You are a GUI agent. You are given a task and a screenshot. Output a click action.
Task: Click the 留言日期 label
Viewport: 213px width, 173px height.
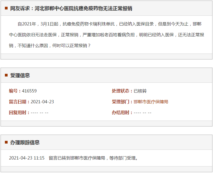pyautogui.click(x=19, y=102)
